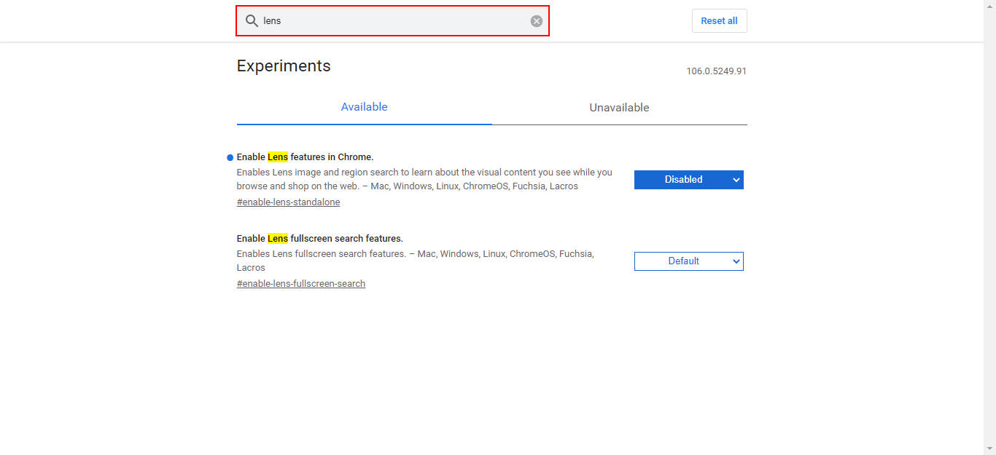Click the search flags field containing "lens"
This screenshot has height=455, width=996.
(392, 21)
